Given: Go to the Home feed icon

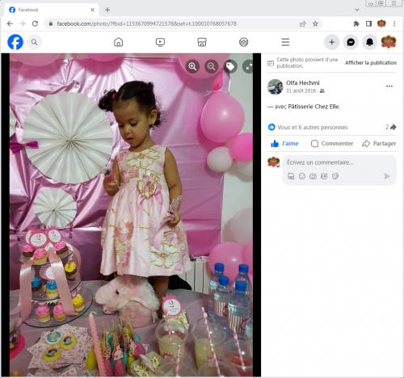Looking at the screenshot, I should pos(118,42).
